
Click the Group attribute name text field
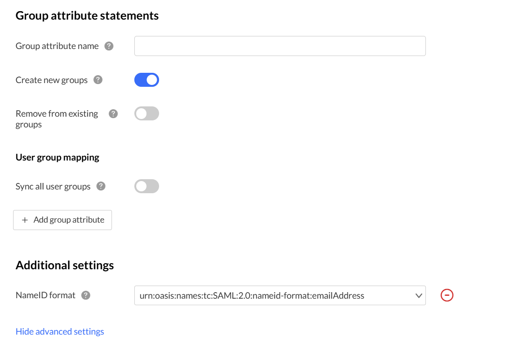tap(280, 46)
